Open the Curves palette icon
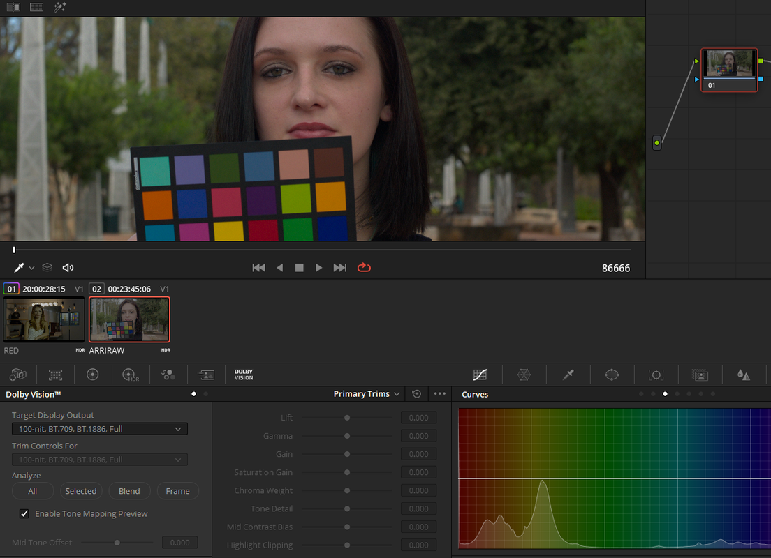Screen dimensions: 771x558 click(x=480, y=375)
